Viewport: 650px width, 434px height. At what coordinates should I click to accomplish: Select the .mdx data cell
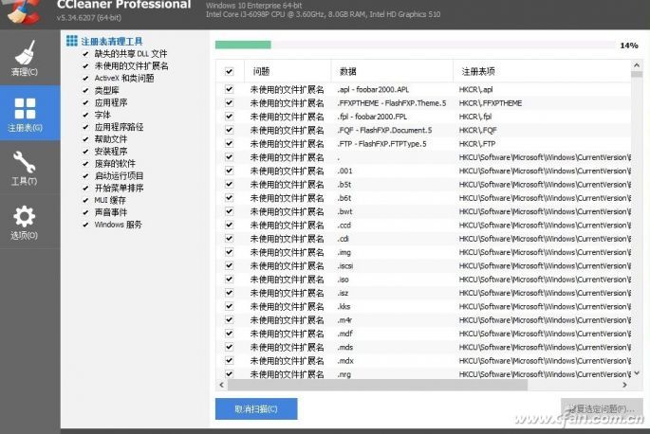click(345, 361)
